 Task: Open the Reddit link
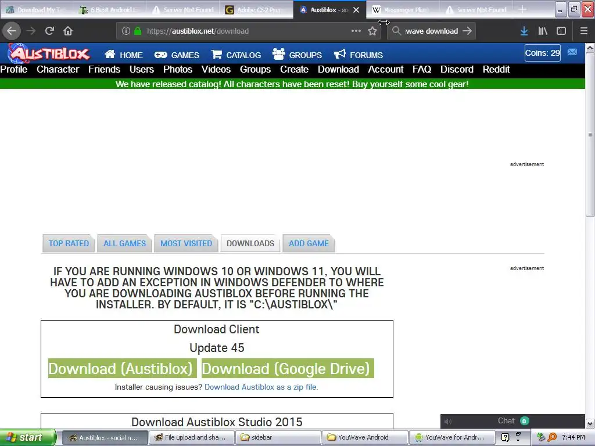click(496, 70)
